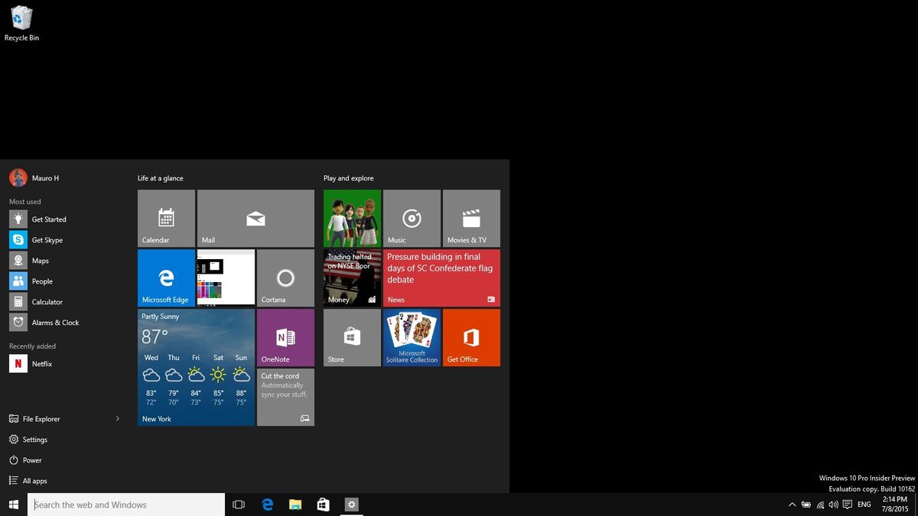Open the OneNote tile
918x516 pixels.
point(285,337)
